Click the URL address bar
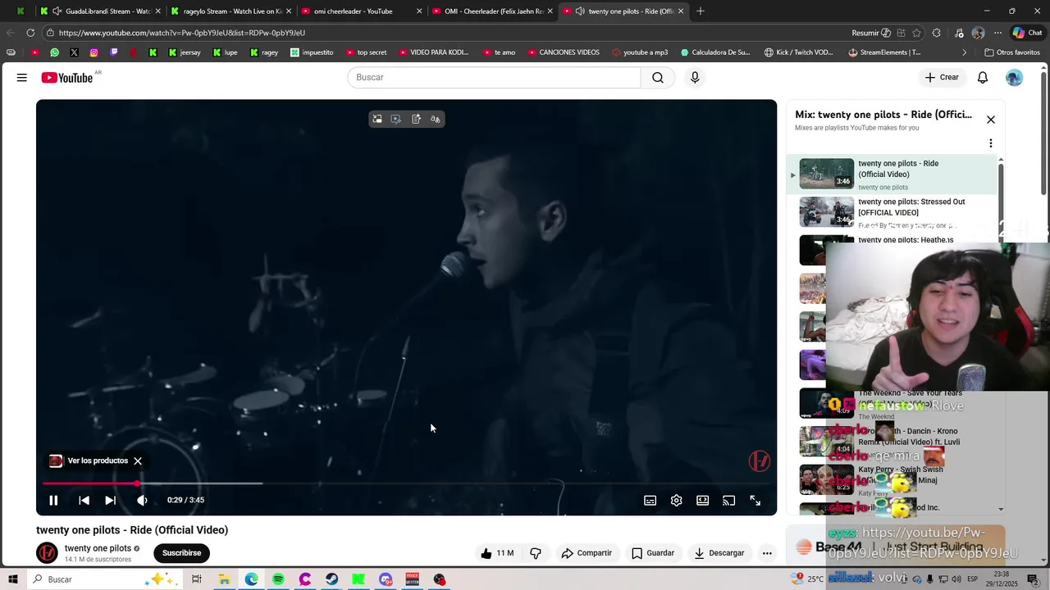Viewport: 1050px width, 590px height. 443,33
